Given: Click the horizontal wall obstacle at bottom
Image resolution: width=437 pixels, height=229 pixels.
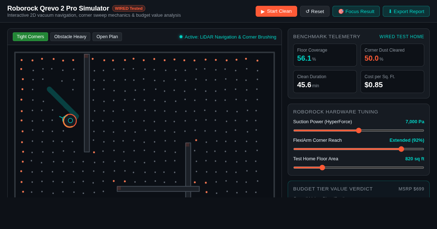Looking at the screenshot, I should point(158,189).
